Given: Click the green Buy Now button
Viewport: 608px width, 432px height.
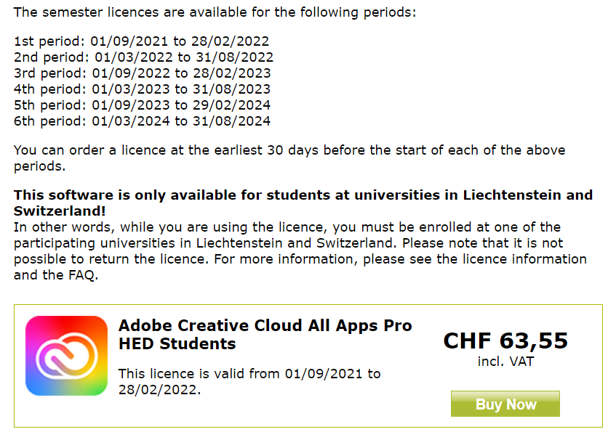Looking at the screenshot, I should tap(505, 404).
